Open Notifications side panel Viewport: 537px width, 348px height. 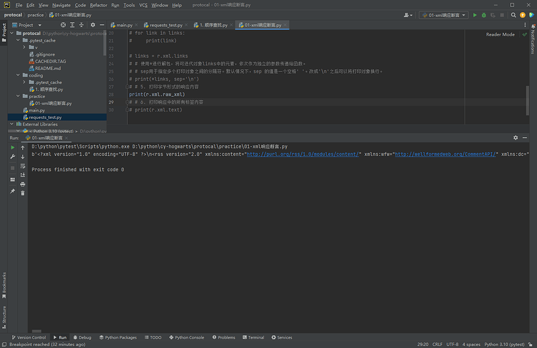coord(533,40)
